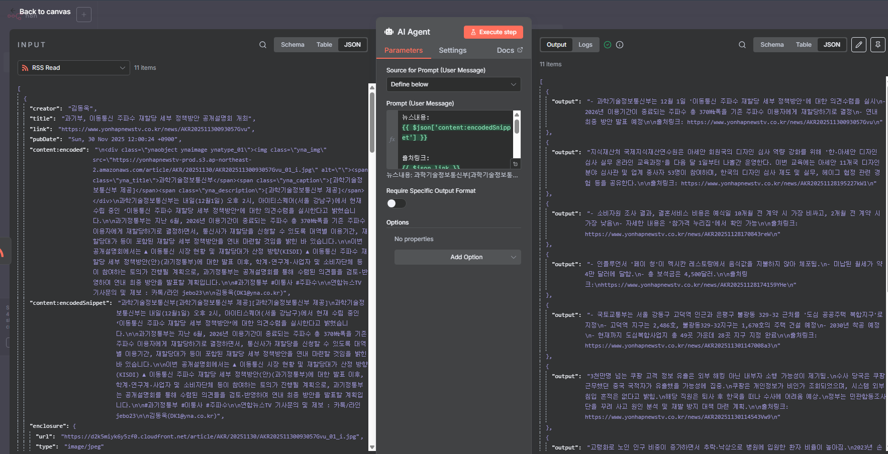The image size is (888, 454).
Task: Click the "11 items" count in the output panel
Action: pos(550,64)
